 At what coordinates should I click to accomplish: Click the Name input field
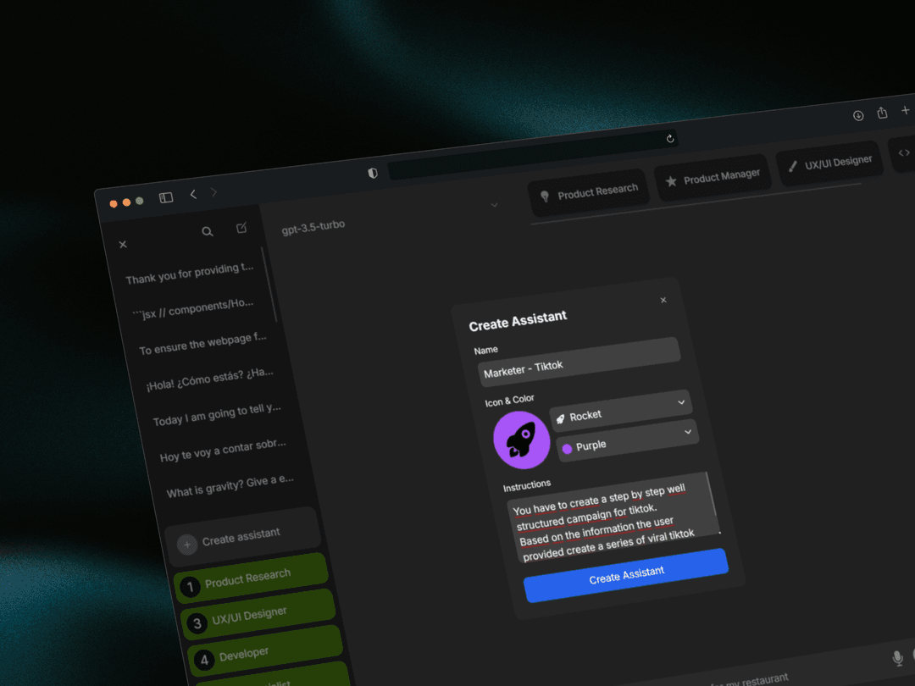pos(579,361)
